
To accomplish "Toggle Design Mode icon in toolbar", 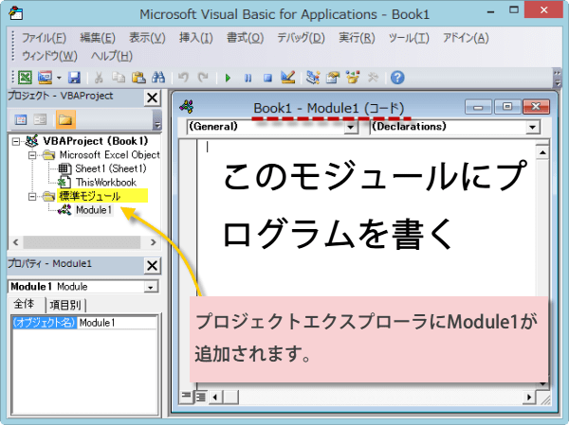I will pyautogui.click(x=288, y=78).
